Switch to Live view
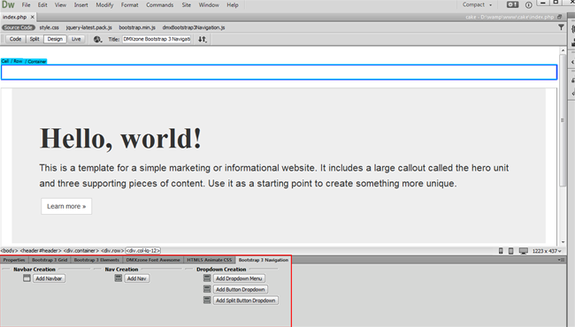This screenshot has width=575, height=327. pyautogui.click(x=76, y=39)
